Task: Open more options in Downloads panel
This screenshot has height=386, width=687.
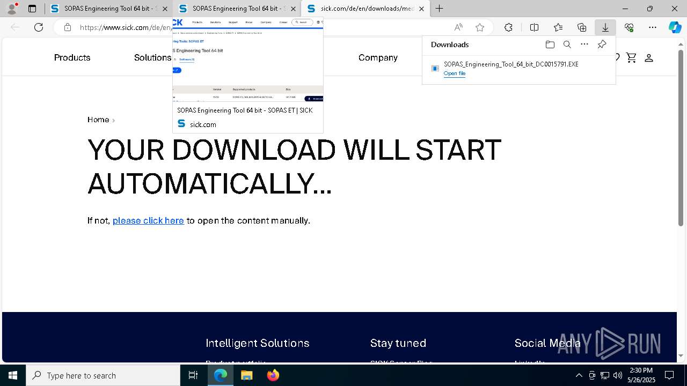Action: click(x=584, y=44)
